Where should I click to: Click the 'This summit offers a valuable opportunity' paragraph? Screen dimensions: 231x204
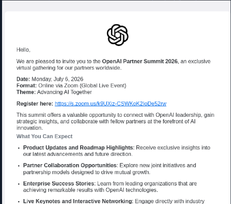point(115,121)
